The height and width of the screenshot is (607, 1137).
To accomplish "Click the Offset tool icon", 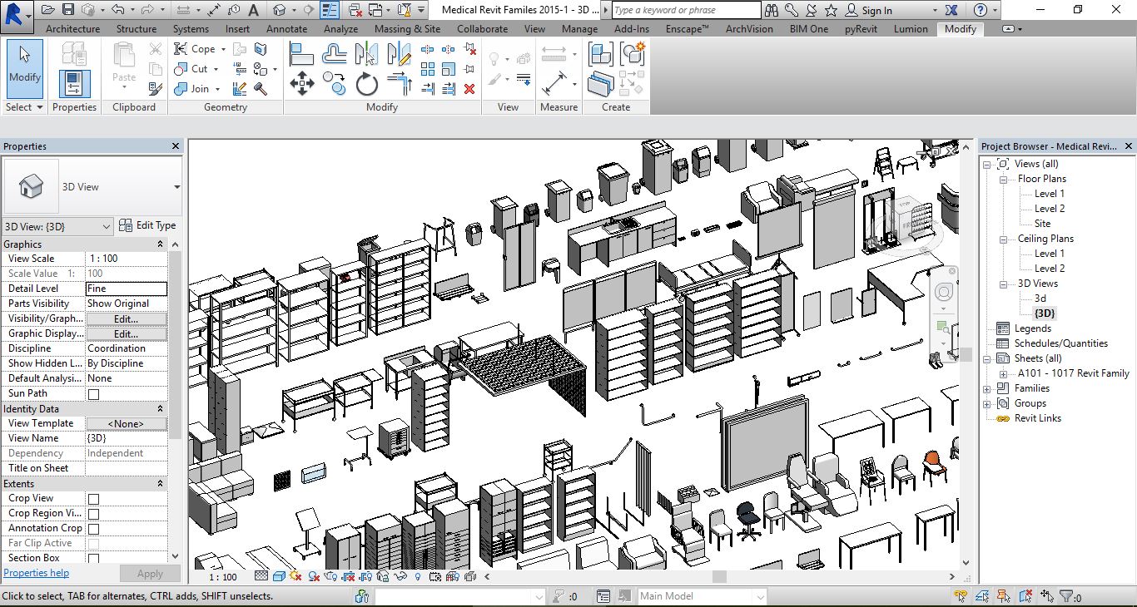I will (335, 55).
